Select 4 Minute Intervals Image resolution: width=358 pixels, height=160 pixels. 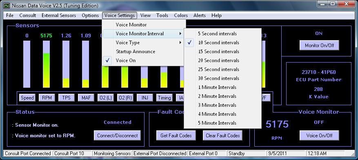(222, 114)
